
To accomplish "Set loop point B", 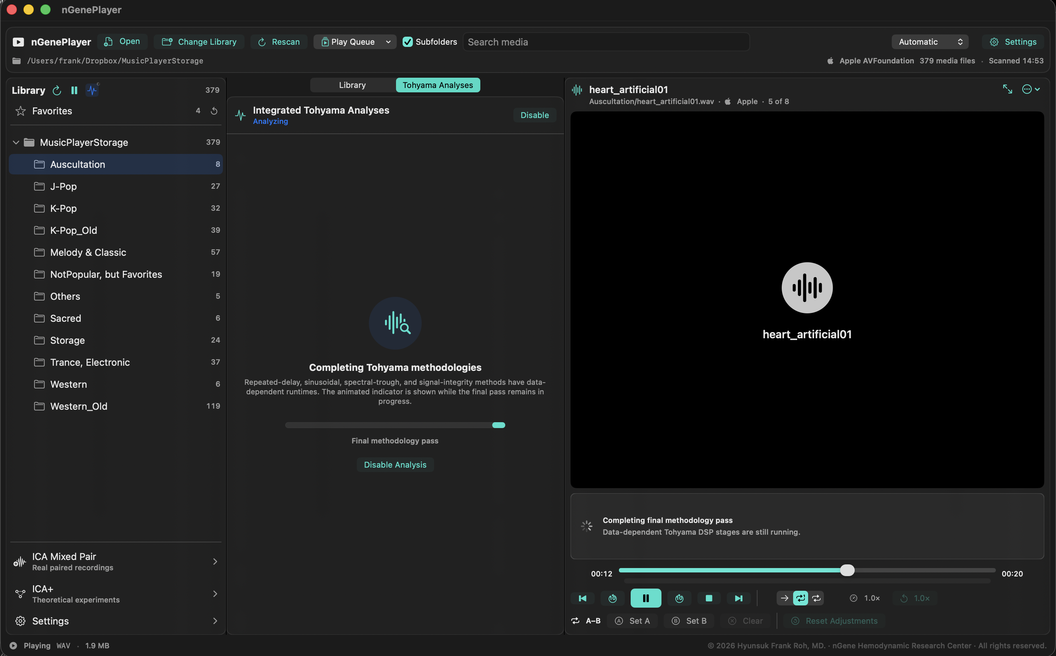I will pyautogui.click(x=689, y=621).
